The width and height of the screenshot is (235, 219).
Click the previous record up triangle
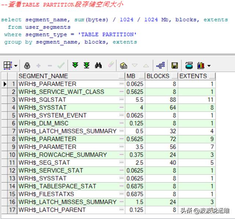146,65
